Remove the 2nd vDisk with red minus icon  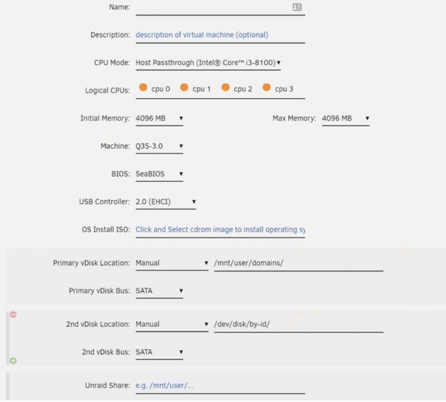(13, 314)
